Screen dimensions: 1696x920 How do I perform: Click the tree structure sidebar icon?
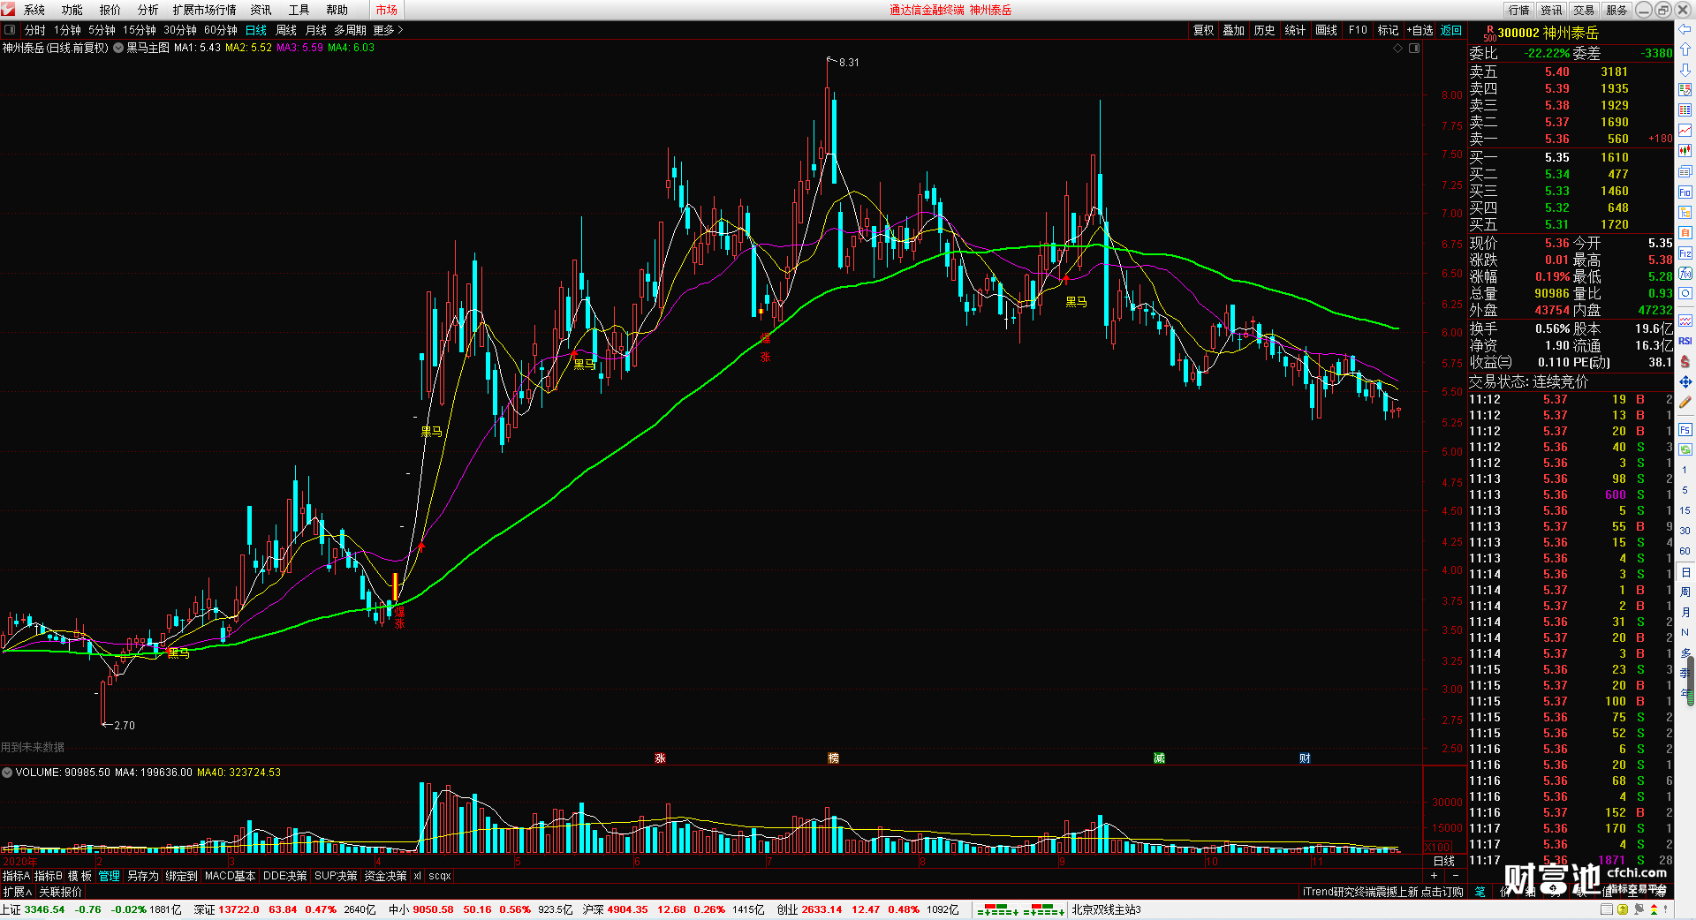point(1685,213)
